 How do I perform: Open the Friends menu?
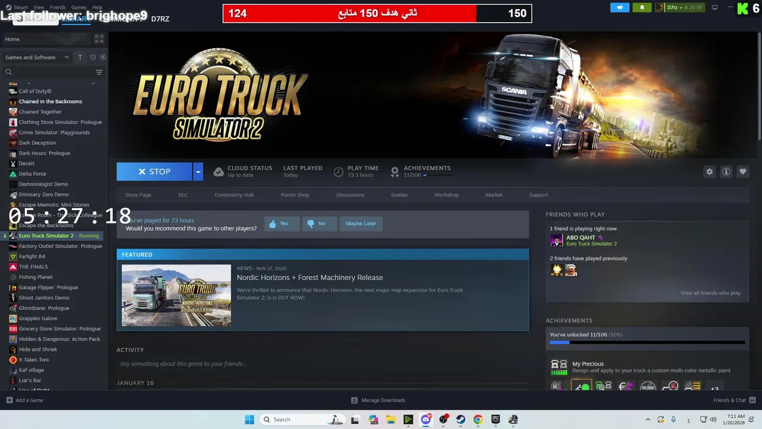[58, 8]
